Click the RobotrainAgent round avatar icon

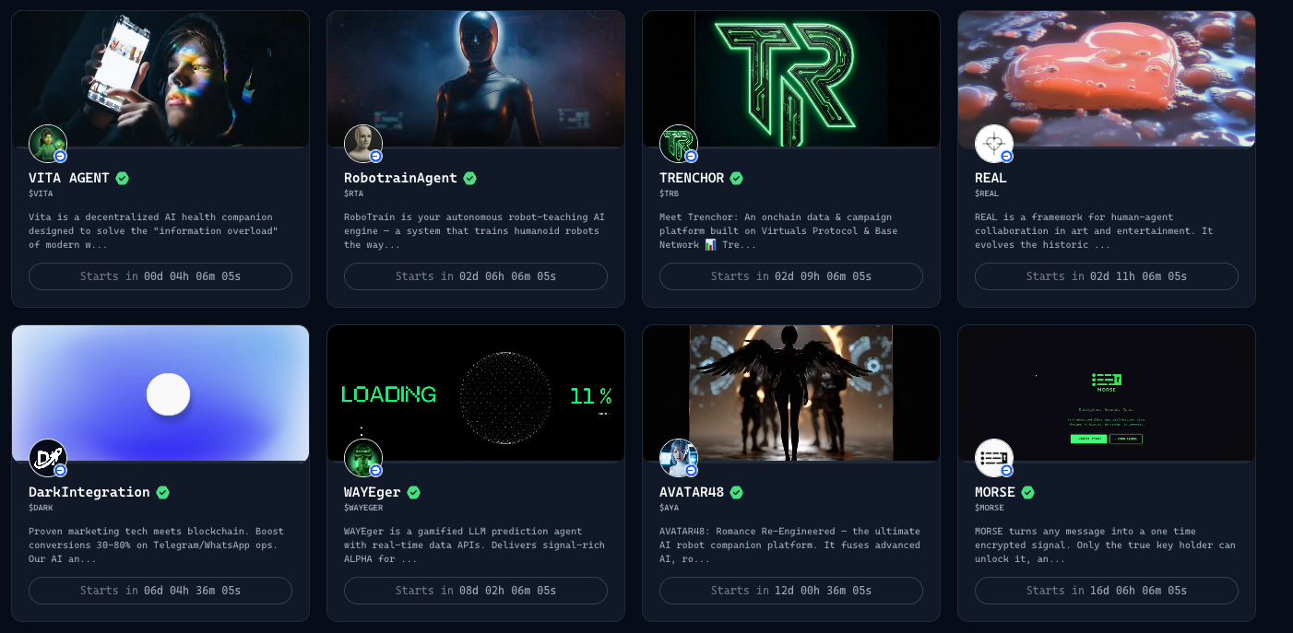363,144
